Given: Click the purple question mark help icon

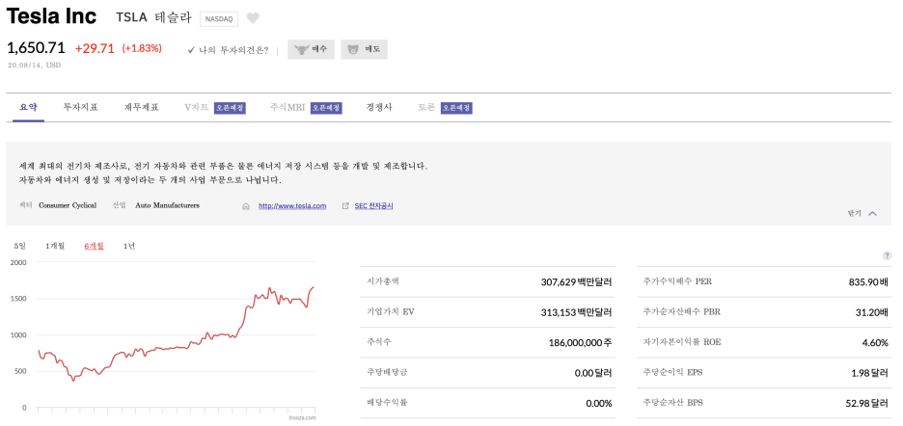Looking at the screenshot, I should point(887,255).
